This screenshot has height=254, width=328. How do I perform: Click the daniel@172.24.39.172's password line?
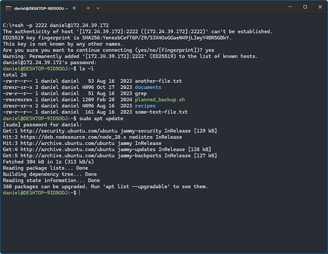coord(50,62)
